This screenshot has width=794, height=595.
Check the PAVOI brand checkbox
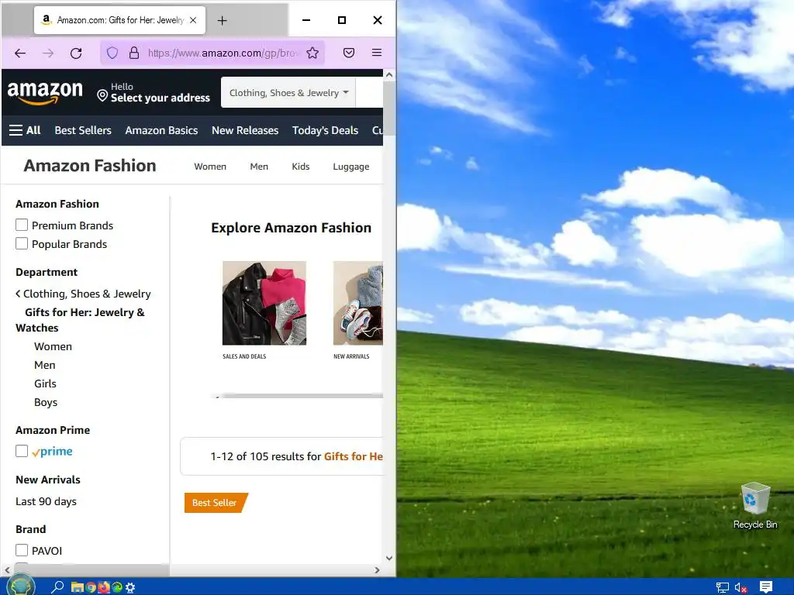tap(22, 550)
